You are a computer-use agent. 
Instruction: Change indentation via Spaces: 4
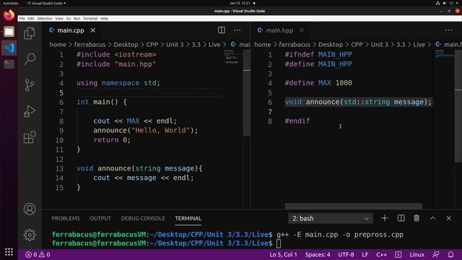318,254
